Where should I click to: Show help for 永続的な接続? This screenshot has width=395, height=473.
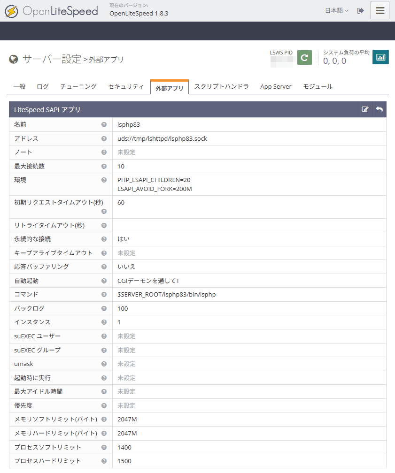(x=104, y=239)
